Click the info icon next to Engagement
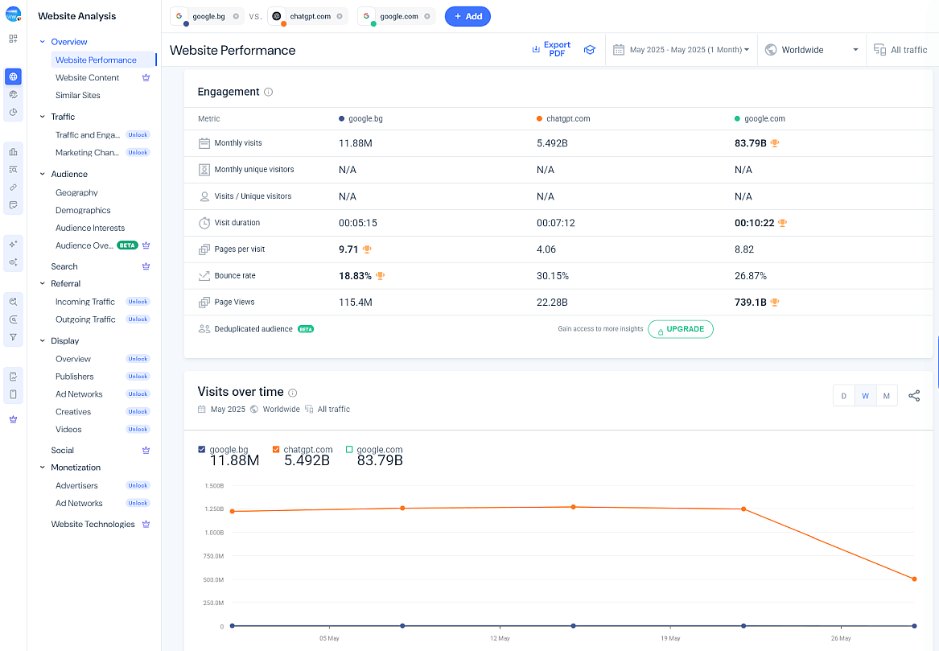 pos(268,92)
